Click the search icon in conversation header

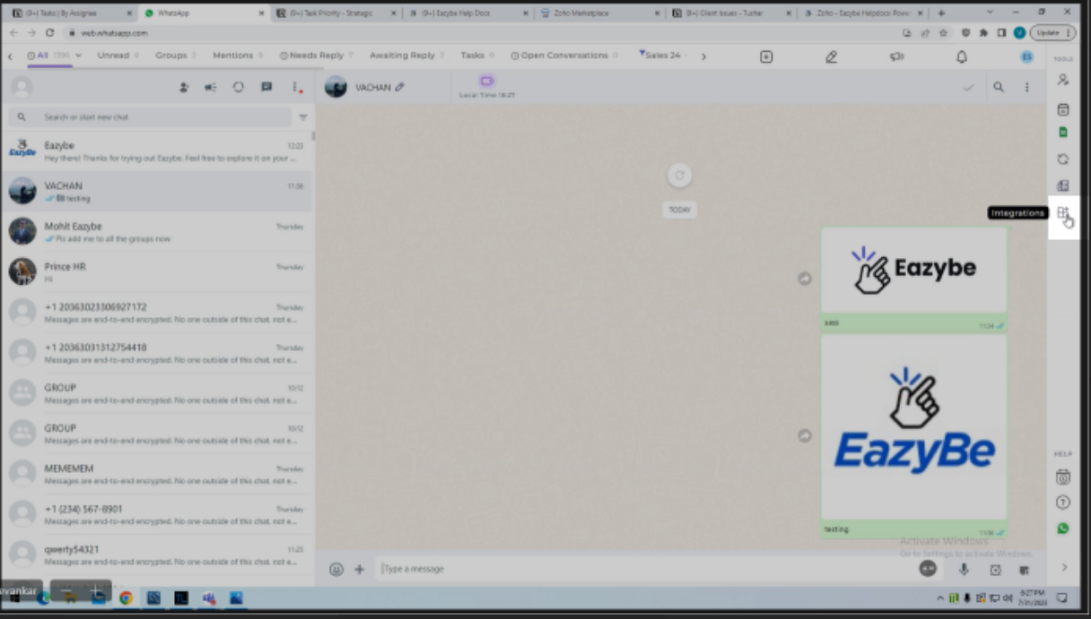(x=999, y=87)
